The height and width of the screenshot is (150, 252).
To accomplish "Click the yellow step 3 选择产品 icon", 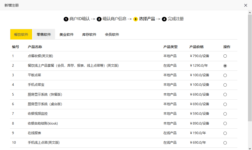I will [136, 19].
